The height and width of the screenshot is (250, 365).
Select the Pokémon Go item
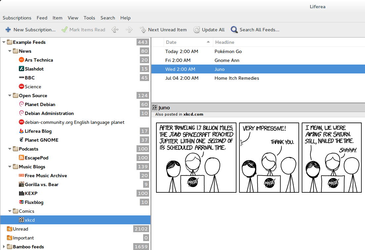pyautogui.click(x=258, y=51)
